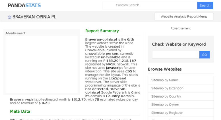Click the Country Domain text
Image resolution: width=221 pixels, height=120 pixels.
point(120,96)
